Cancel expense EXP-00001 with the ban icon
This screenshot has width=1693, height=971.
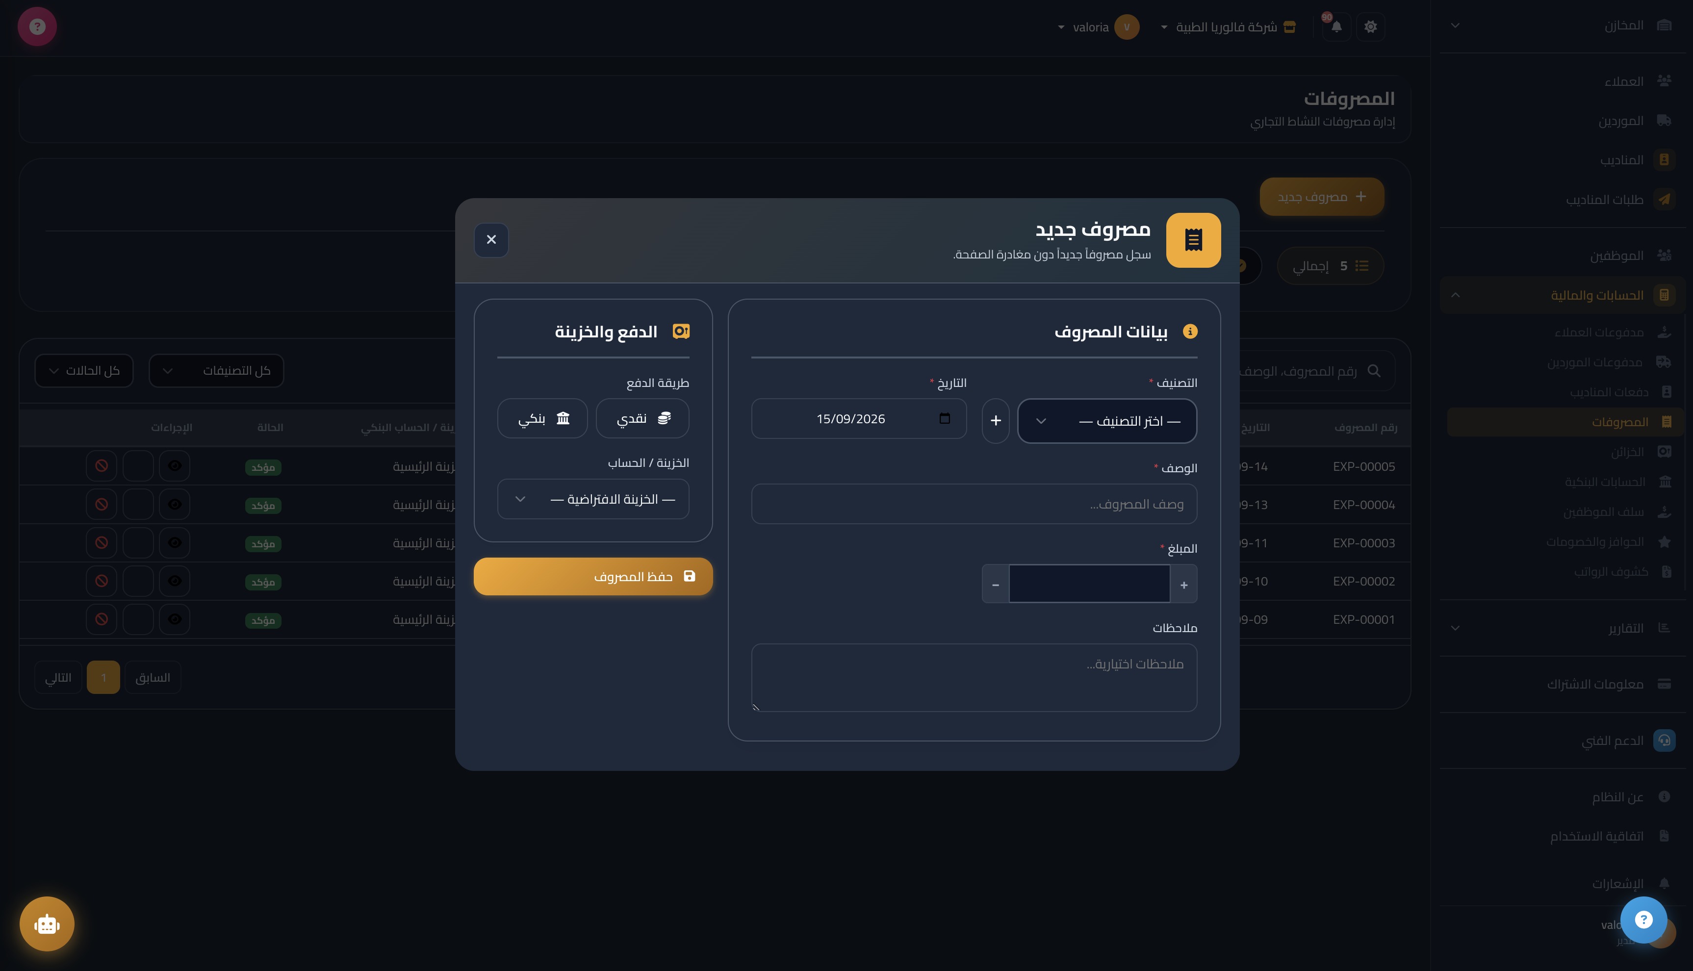click(x=102, y=619)
